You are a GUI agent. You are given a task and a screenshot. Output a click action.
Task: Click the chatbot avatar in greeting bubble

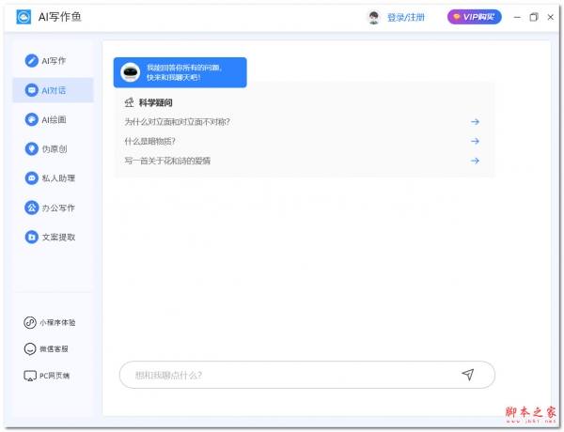pyautogui.click(x=131, y=72)
